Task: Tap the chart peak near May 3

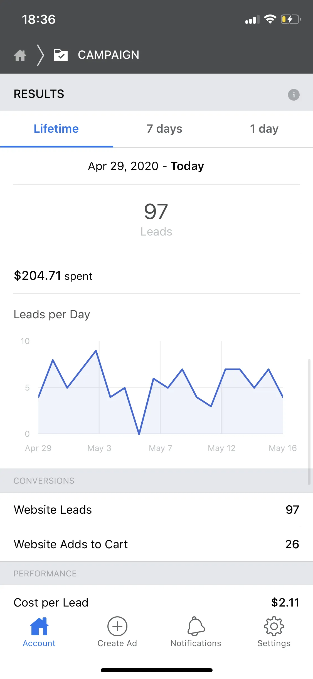Action: (x=96, y=351)
